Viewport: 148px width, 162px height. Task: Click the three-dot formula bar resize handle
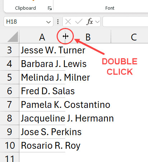click(x=58, y=22)
